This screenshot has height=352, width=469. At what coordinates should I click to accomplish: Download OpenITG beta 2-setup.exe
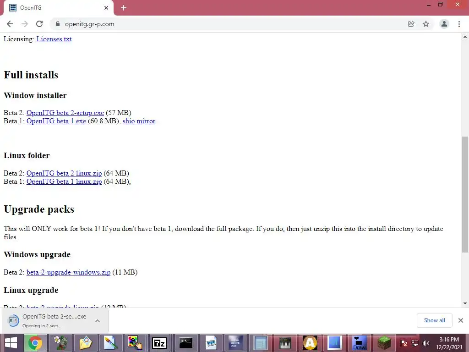[x=65, y=113]
